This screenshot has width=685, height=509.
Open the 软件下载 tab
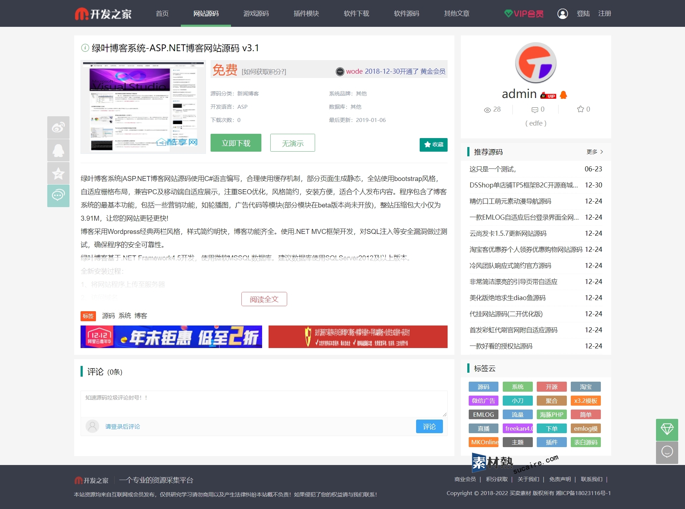[x=356, y=14]
